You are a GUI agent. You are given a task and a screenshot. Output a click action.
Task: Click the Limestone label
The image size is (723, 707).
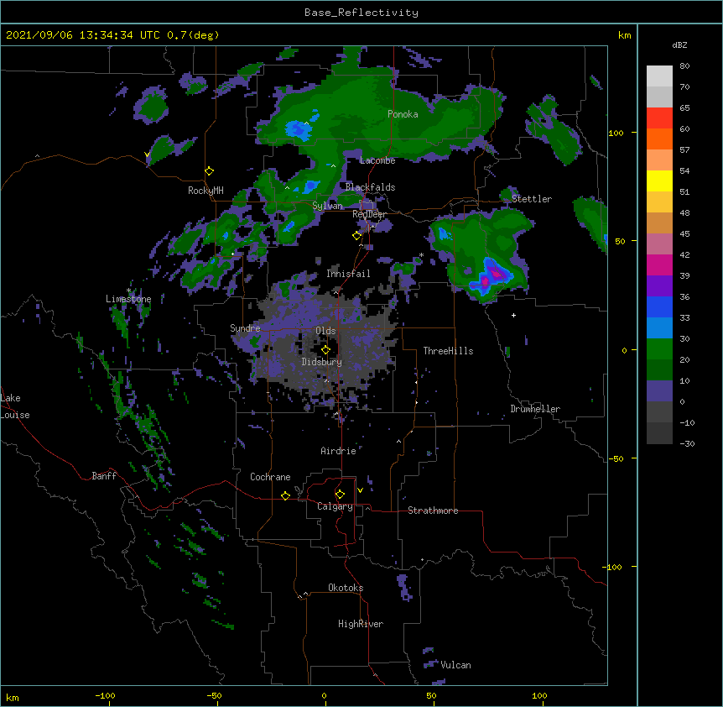click(x=128, y=299)
